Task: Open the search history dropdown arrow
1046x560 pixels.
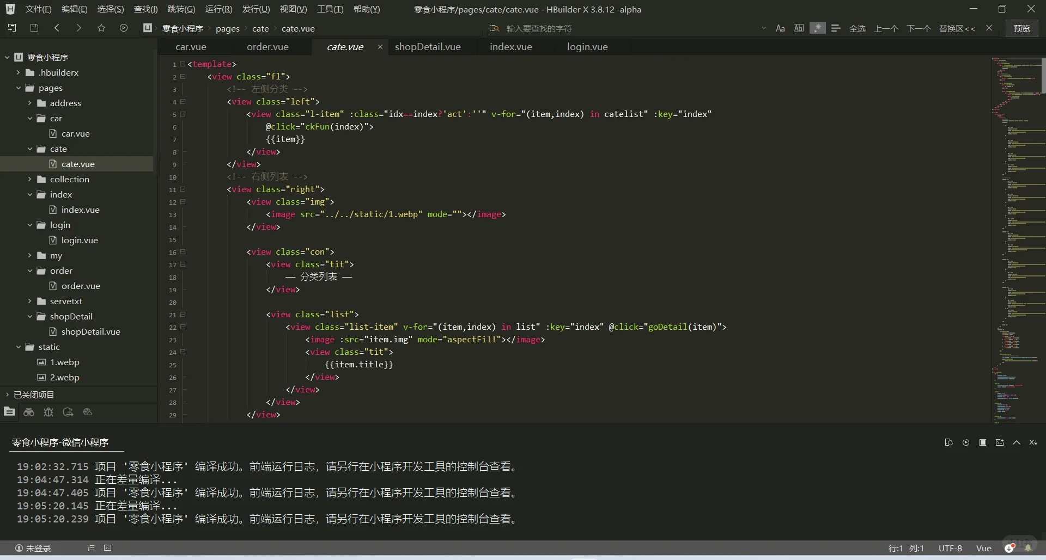Action: tap(764, 28)
